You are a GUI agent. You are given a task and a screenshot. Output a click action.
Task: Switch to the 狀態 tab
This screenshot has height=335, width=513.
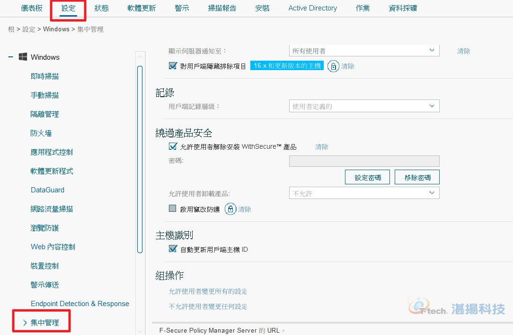[x=101, y=8]
